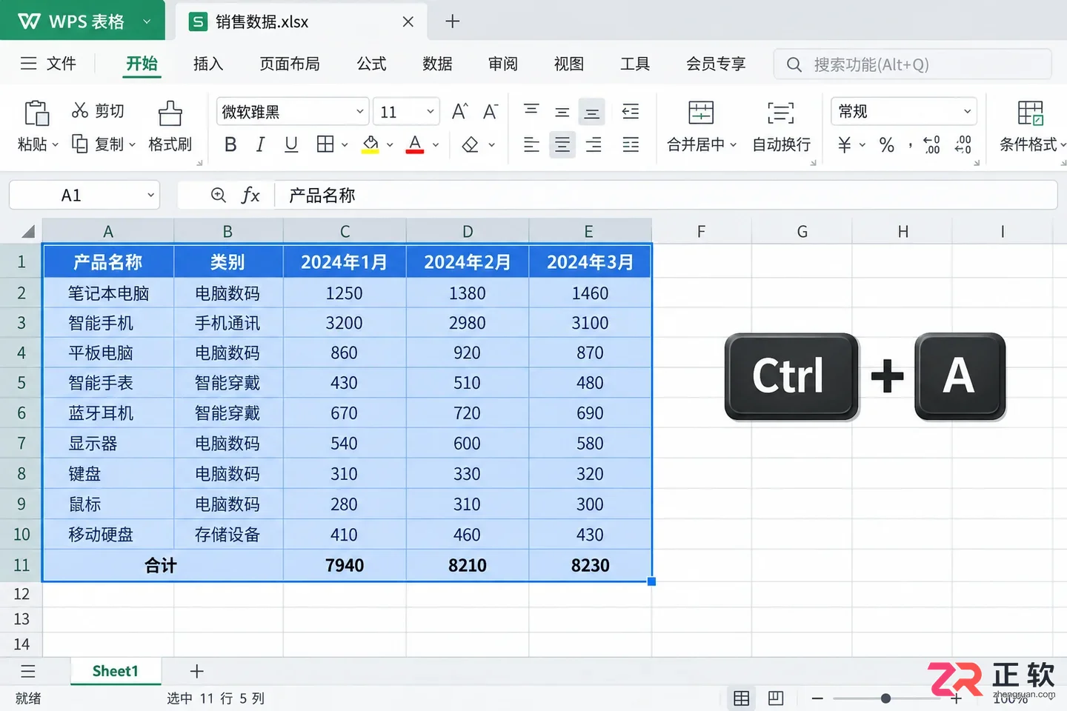The height and width of the screenshot is (711, 1067).
Task: Open a new document tab with plus button
Action: (x=453, y=21)
